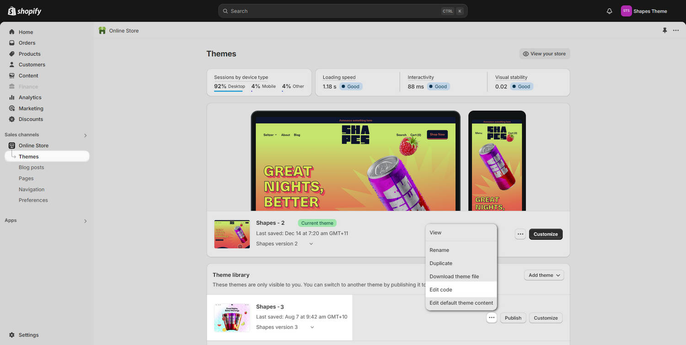Click the Products tag icon
This screenshot has width=686, height=345.
pos(12,54)
